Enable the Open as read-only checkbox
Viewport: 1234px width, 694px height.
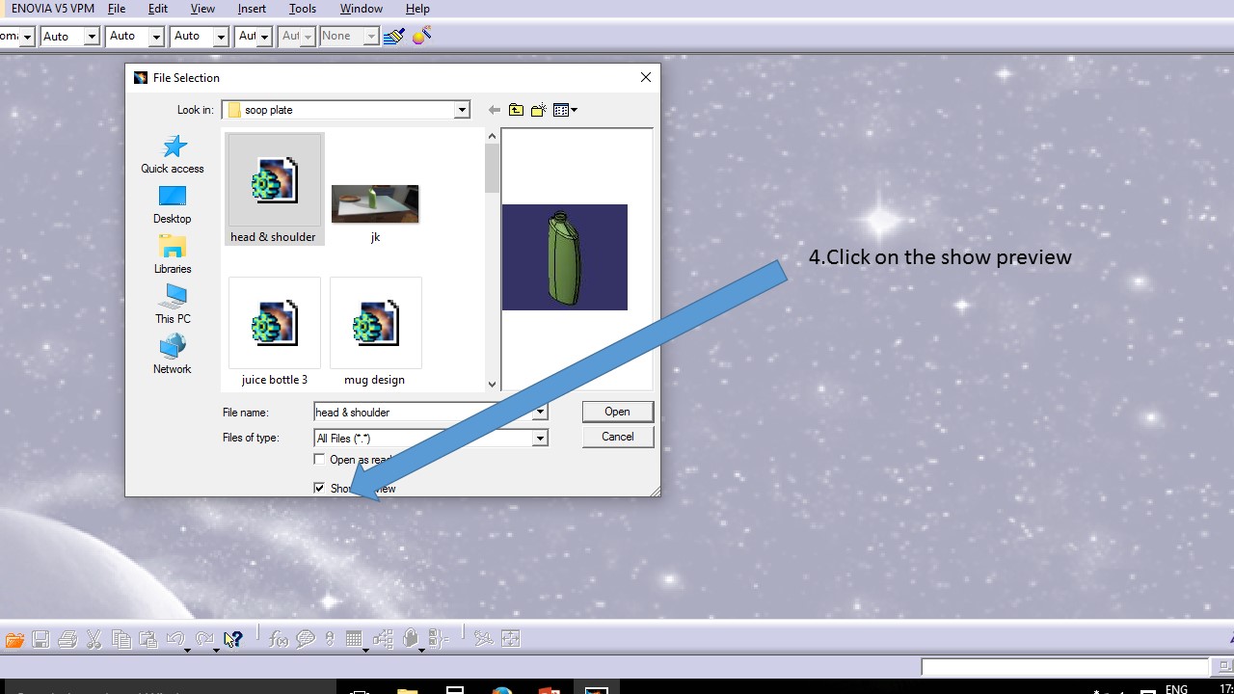(x=319, y=460)
